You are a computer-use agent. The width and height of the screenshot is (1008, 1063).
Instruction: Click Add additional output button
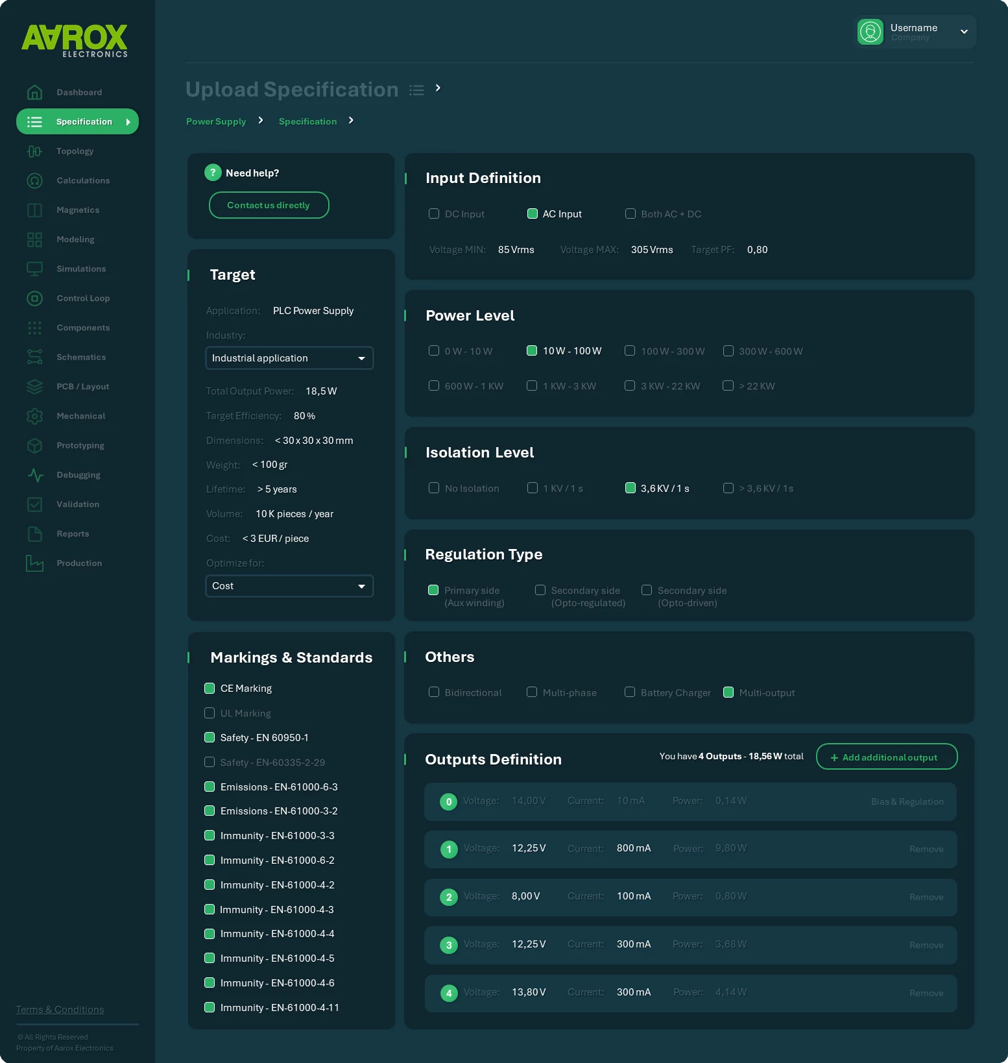point(887,757)
